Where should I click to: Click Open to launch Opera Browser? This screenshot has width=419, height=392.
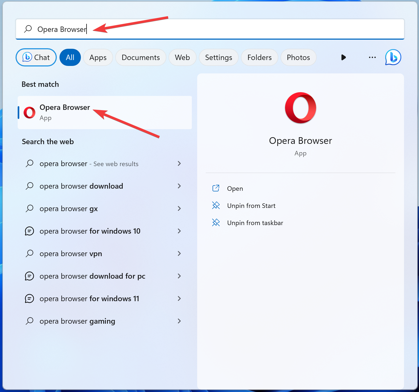pyautogui.click(x=235, y=188)
